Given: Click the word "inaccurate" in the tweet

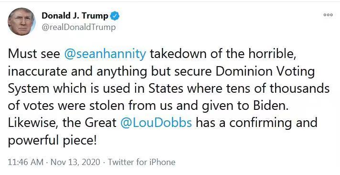Looking at the screenshot, I should coord(37,71).
